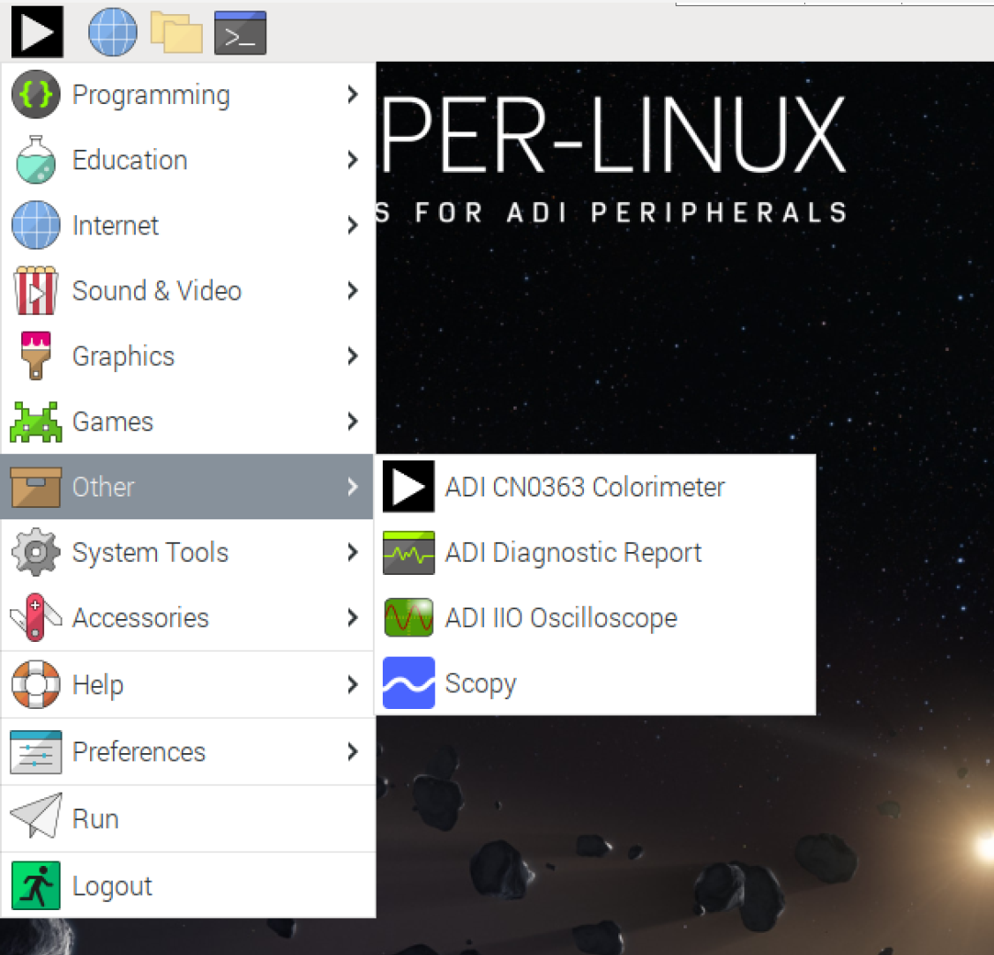The image size is (994, 955).
Task: Click the Help lifebuoy icon
Action: pos(36,684)
